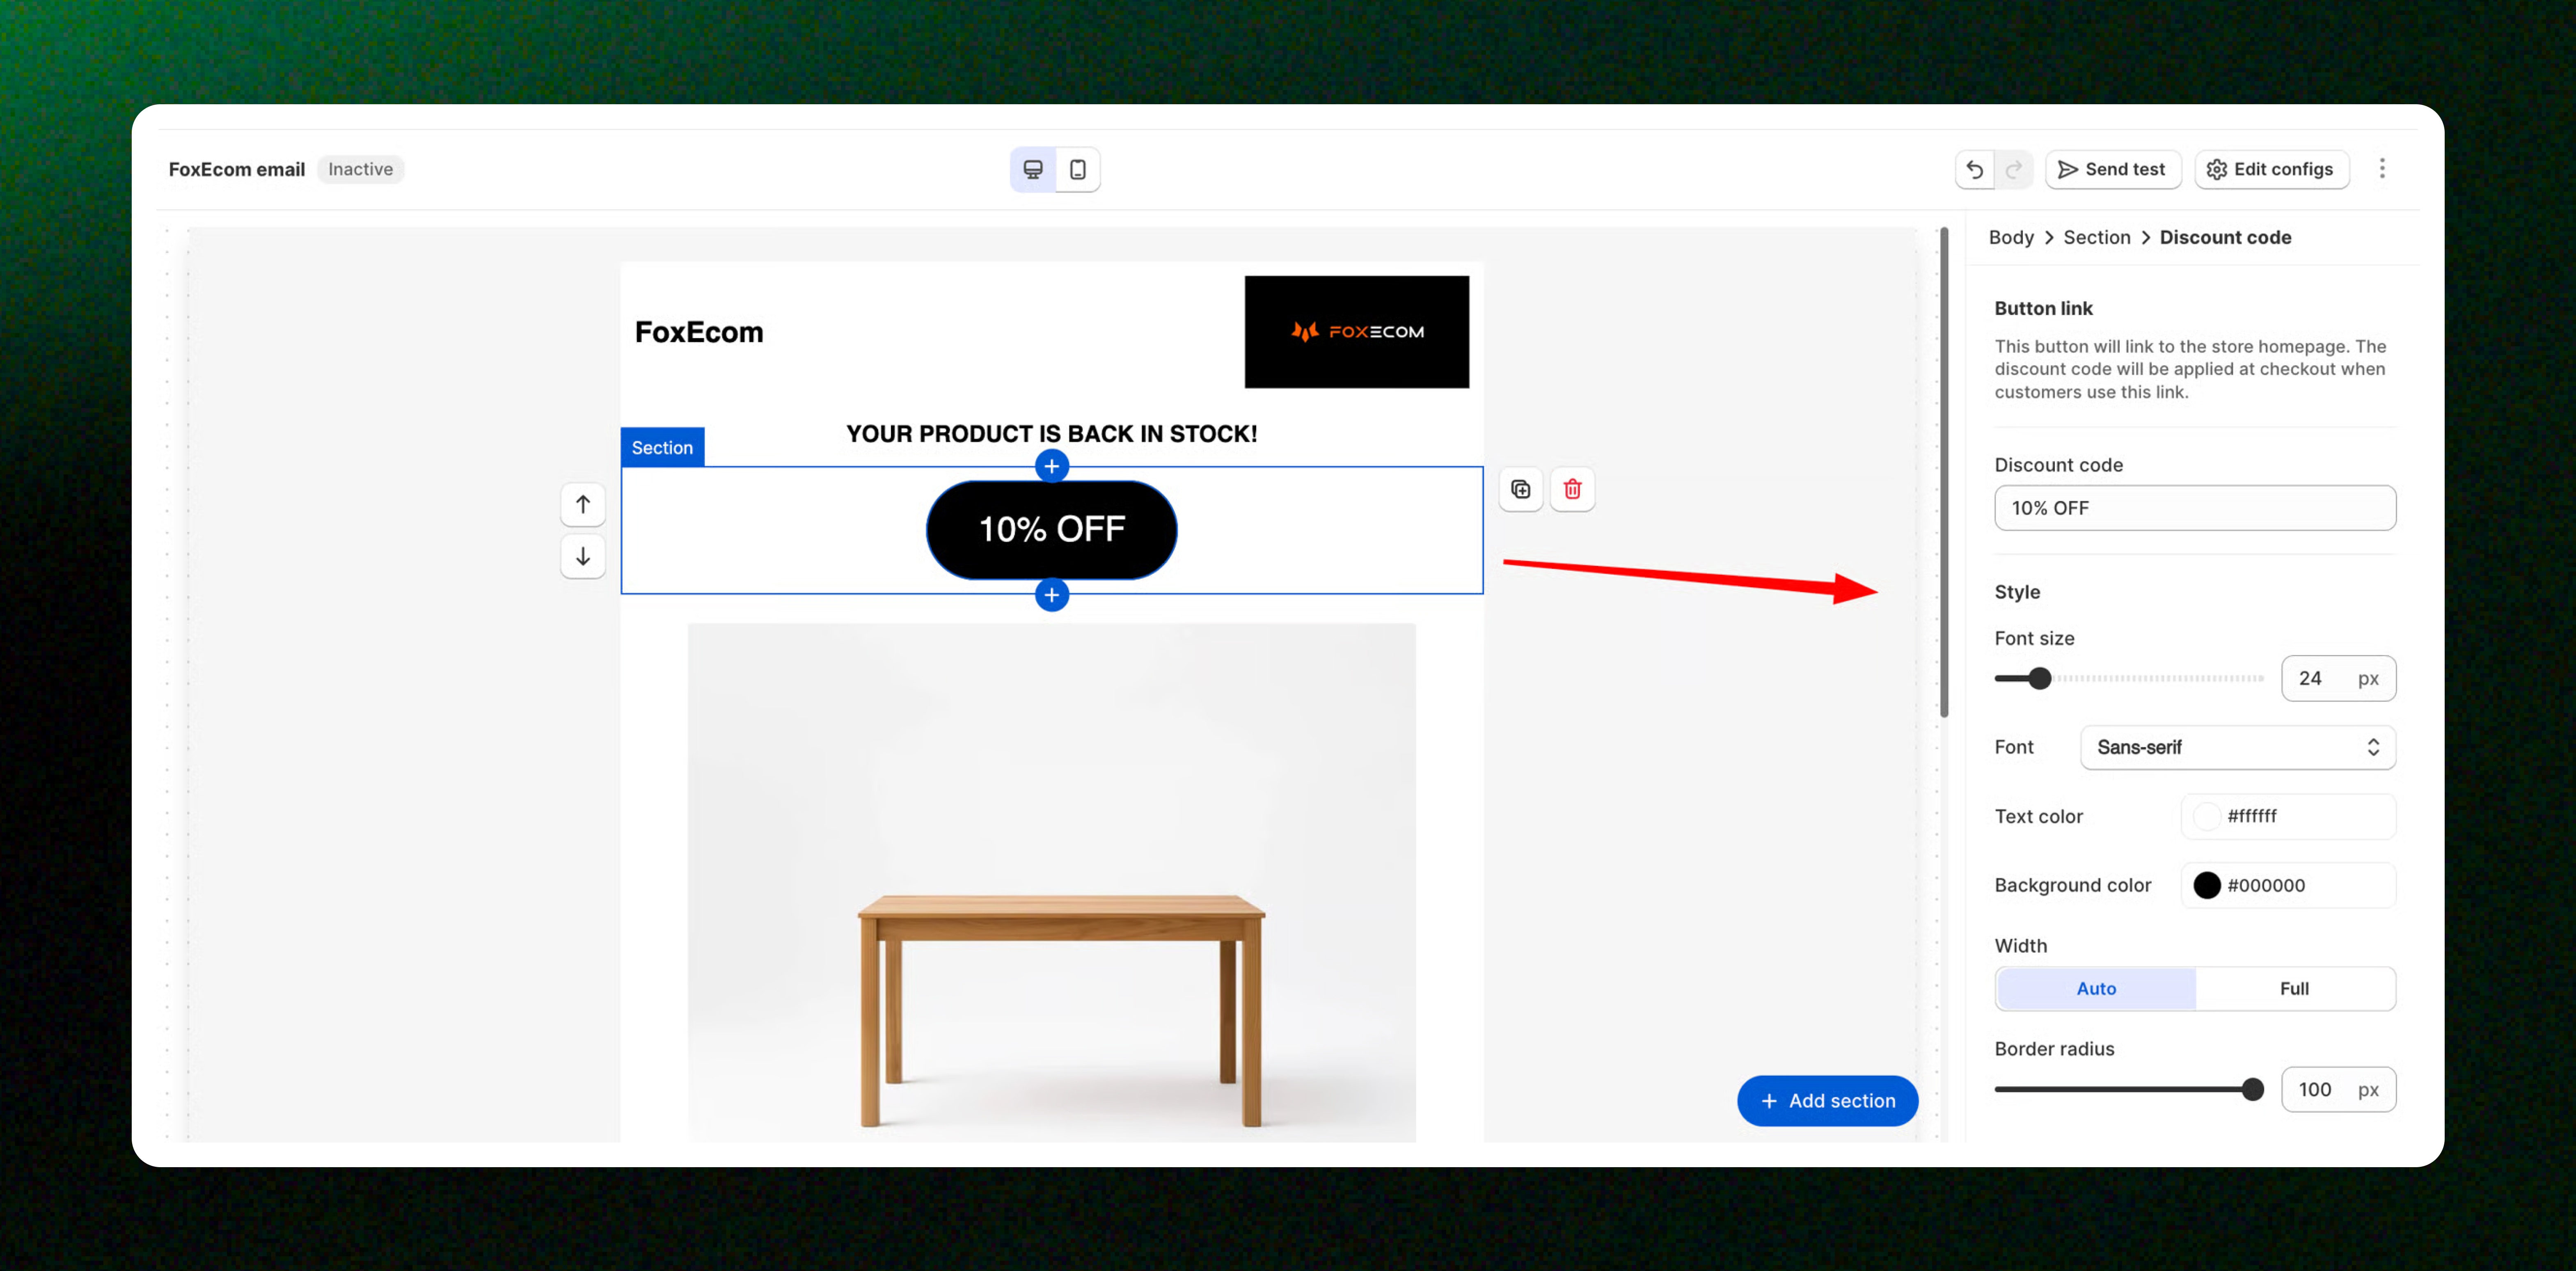Add block below the discount section
Image resolution: width=2576 pixels, height=1271 pixels.
[1051, 595]
